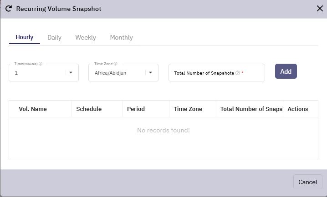Screen dimensions: 327x197
Task: Close the Recurring Volume Snapshot dialog
Action: [320, 9]
